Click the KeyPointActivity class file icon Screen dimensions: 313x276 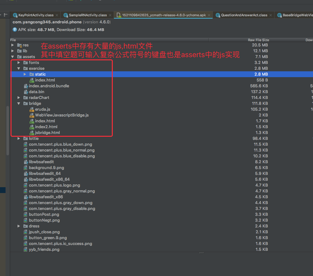15,15
